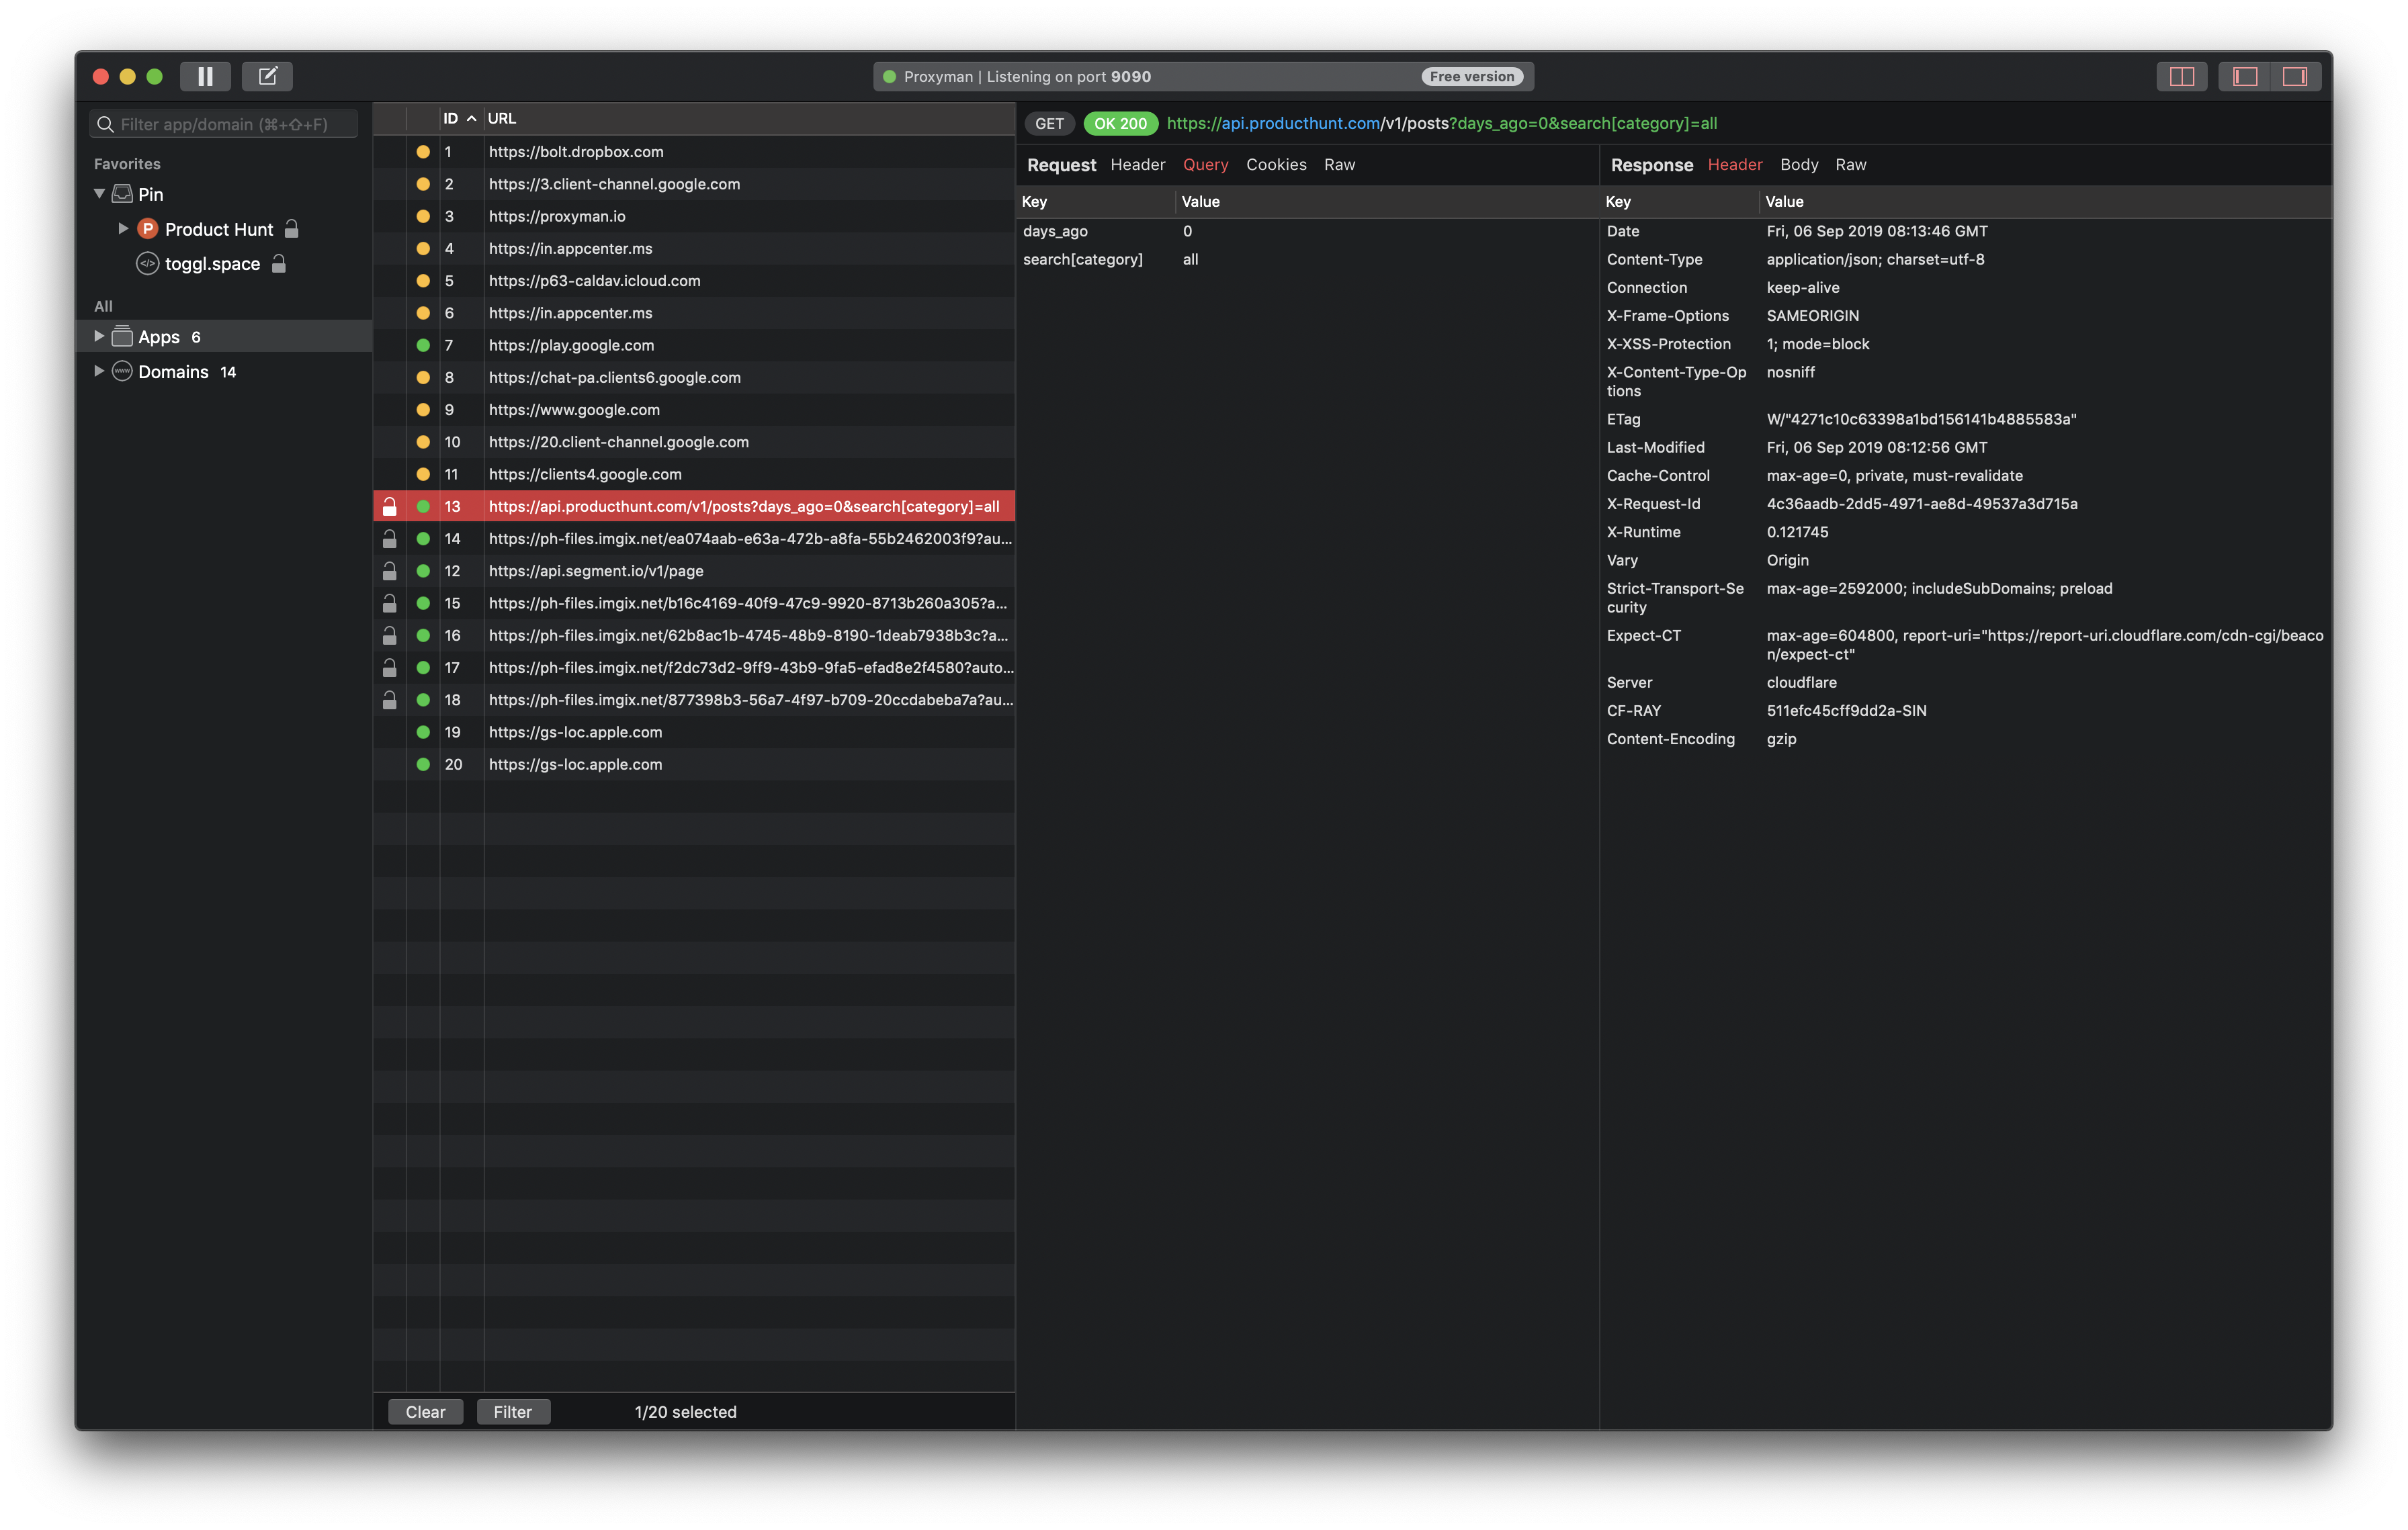Toggle SSL lock on the Product Hunt entry

coord(291,229)
